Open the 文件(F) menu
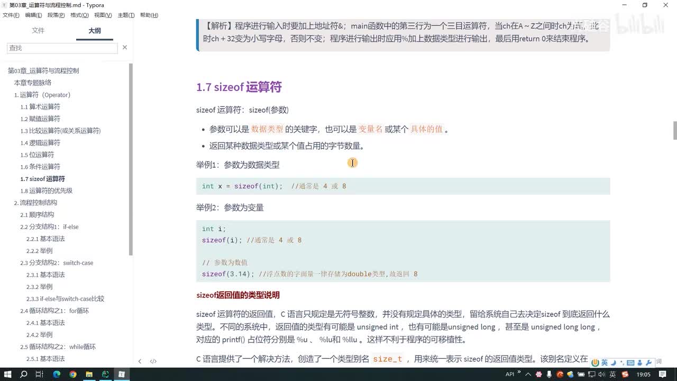 pyautogui.click(x=11, y=15)
